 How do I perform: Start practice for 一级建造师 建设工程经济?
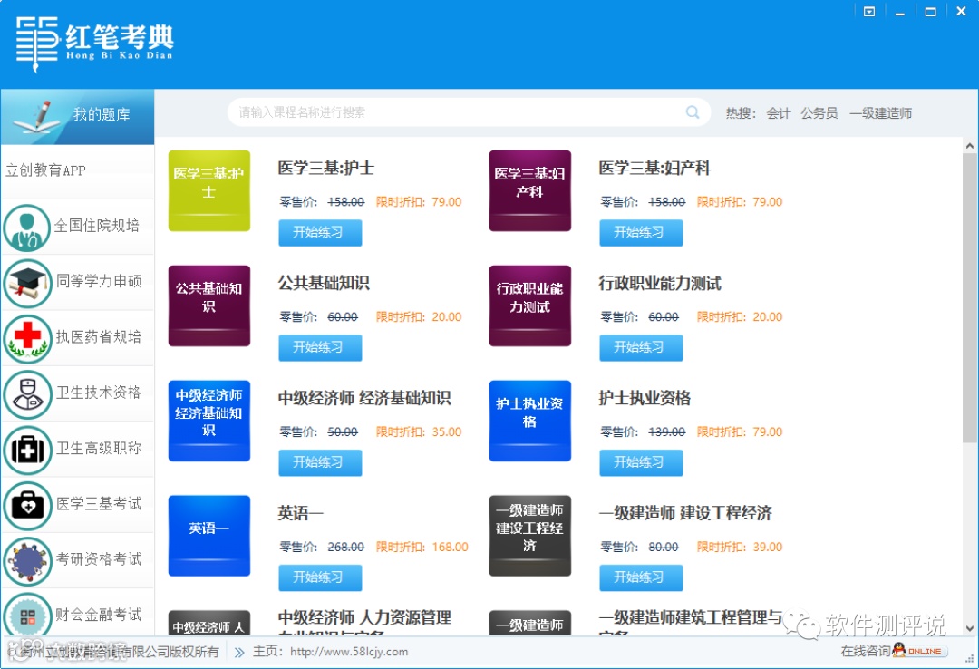641,577
